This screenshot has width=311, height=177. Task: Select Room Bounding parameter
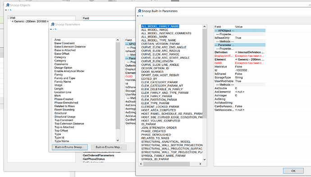[64, 109]
